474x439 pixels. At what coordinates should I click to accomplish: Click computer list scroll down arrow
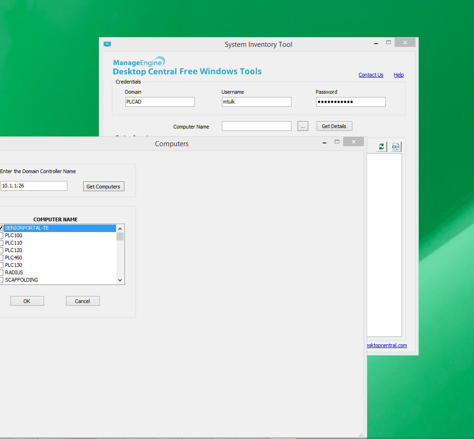point(120,280)
